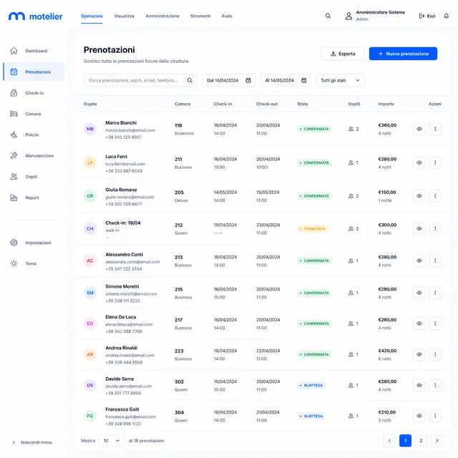Image resolution: width=458 pixels, height=458 pixels.
Task: Click current page 1 button
Action: point(405,441)
